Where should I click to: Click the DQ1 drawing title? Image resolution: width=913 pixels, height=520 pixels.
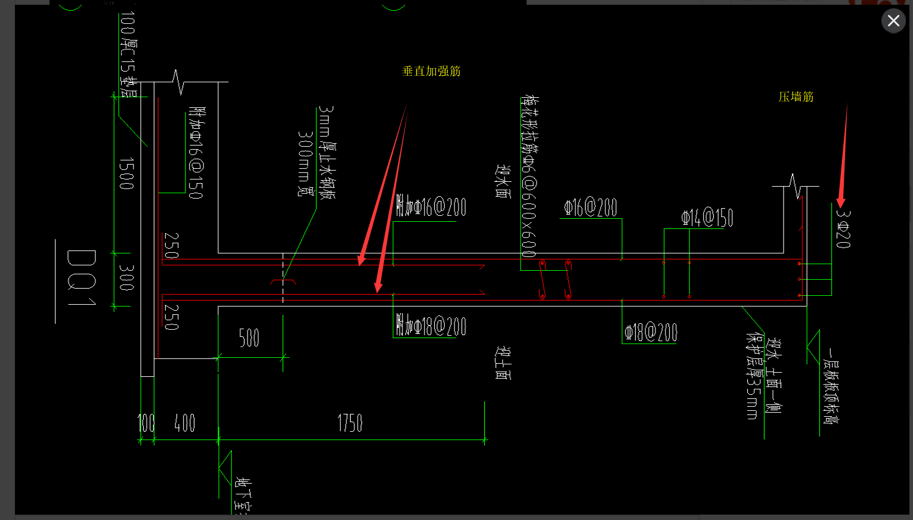pos(81,278)
